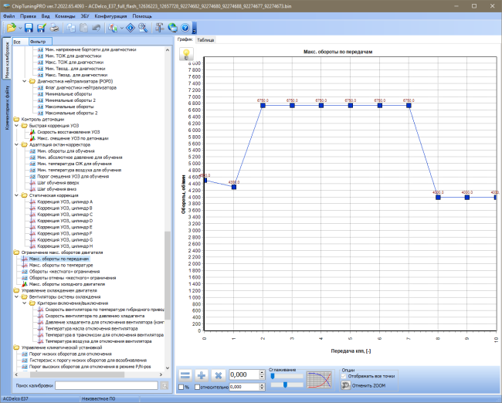Open Меню калибровок side tab
Viewport: 502px width, 403px height.
7,59
